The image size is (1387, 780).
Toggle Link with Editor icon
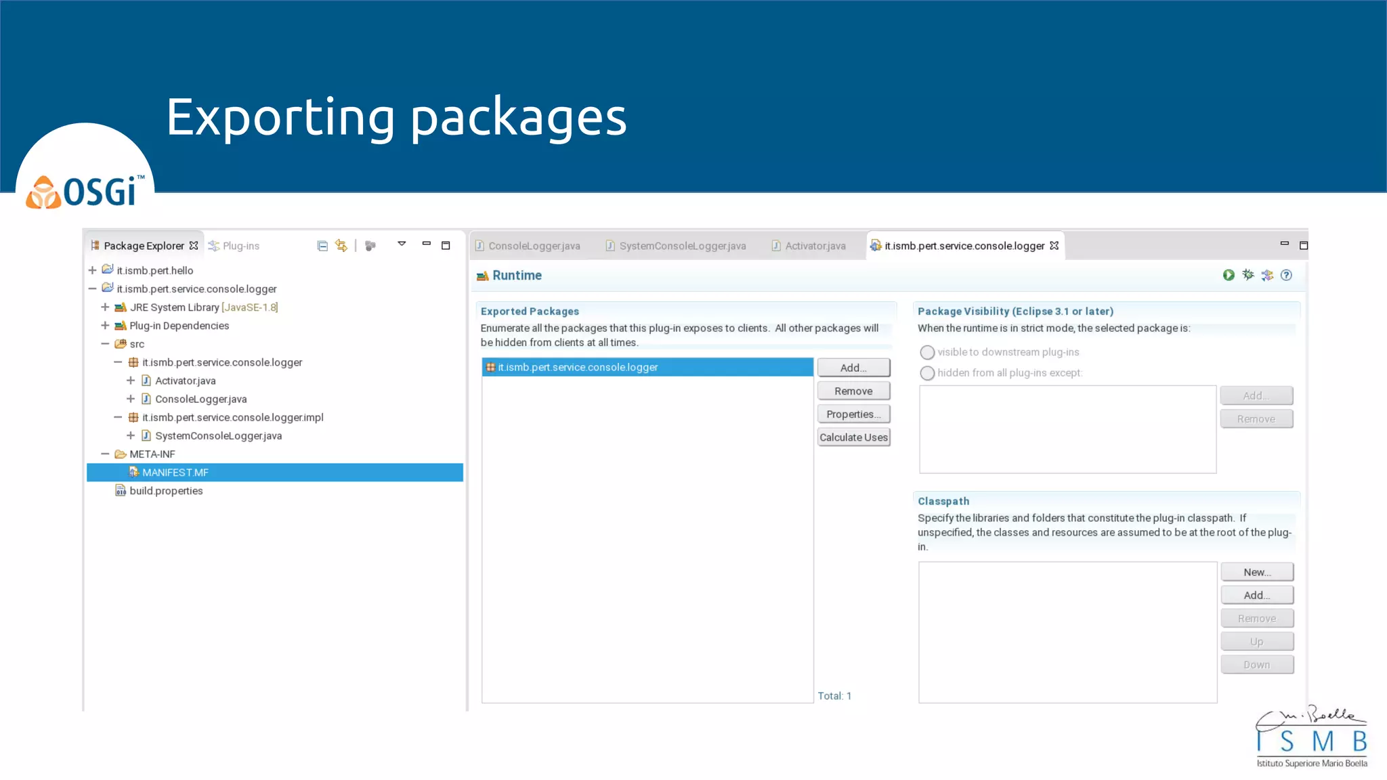coord(341,246)
